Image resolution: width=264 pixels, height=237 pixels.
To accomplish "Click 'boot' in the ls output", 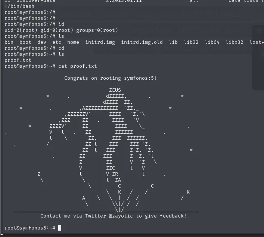I will point(25,42).
